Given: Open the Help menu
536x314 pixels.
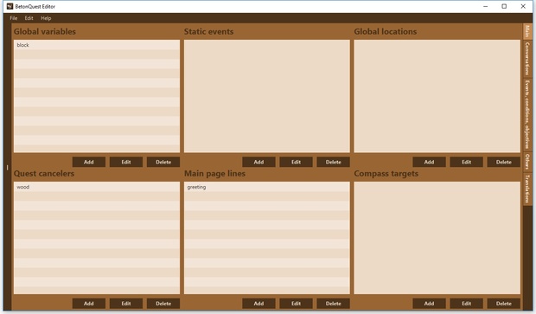Looking at the screenshot, I should [x=46, y=18].
